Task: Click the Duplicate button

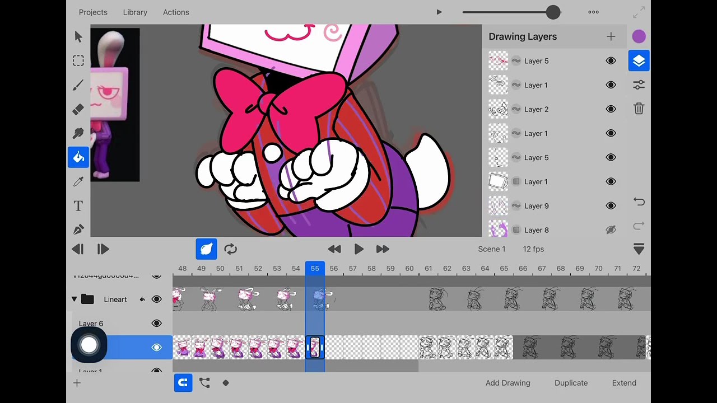Action: (571, 383)
